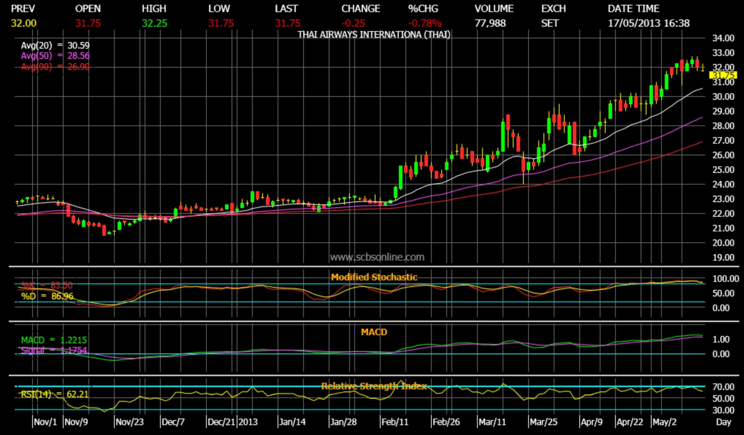Click the Nov/9 date axis label

[x=76, y=422]
